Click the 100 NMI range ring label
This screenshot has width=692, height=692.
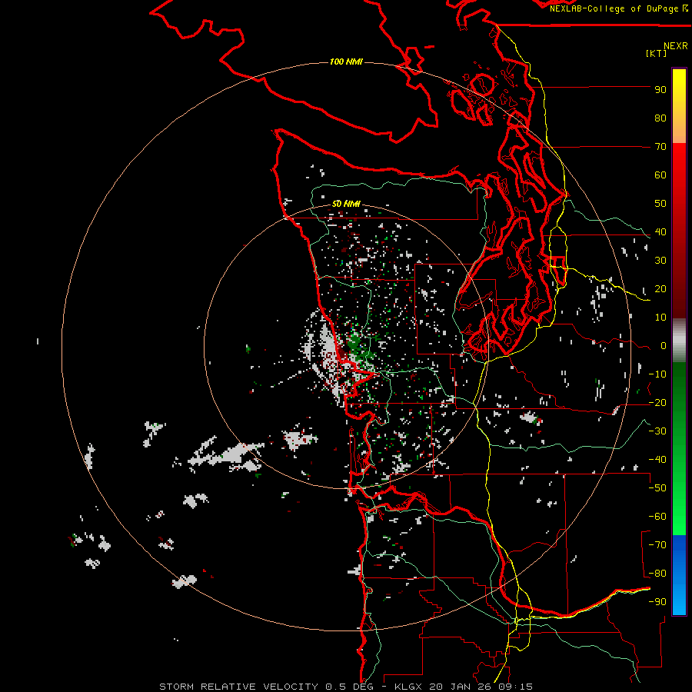tap(346, 62)
